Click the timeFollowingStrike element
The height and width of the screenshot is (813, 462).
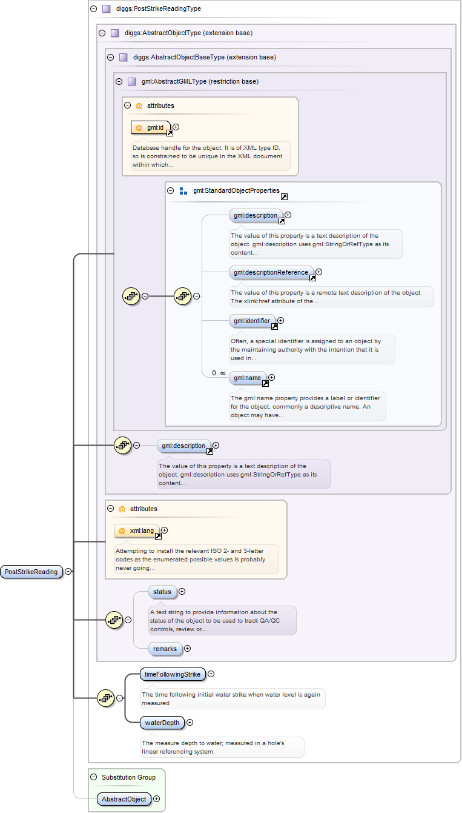coord(173,674)
